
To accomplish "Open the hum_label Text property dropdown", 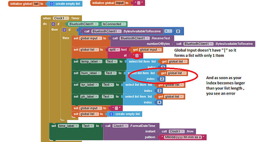I will [110, 73].
